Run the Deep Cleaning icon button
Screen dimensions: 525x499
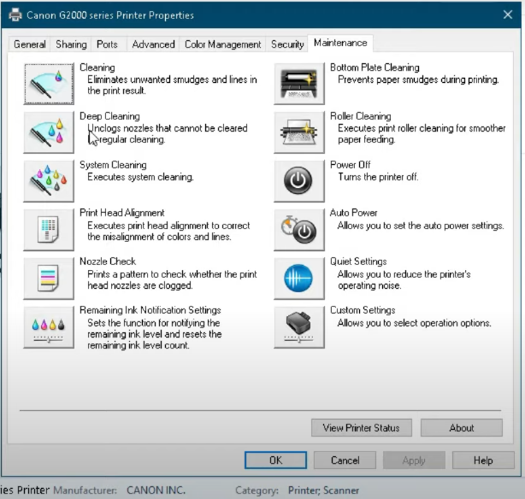49,132
